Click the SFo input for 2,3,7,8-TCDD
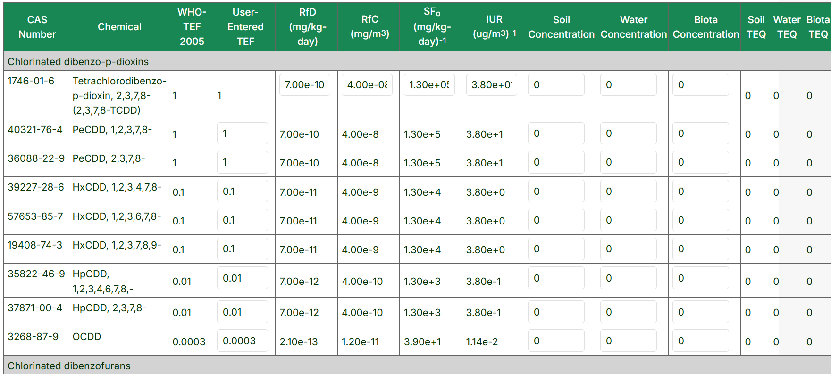This screenshot has width=831, height=374. coord(429,85)
